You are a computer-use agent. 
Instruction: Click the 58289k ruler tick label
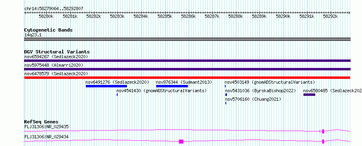click(x=259, y=17)
